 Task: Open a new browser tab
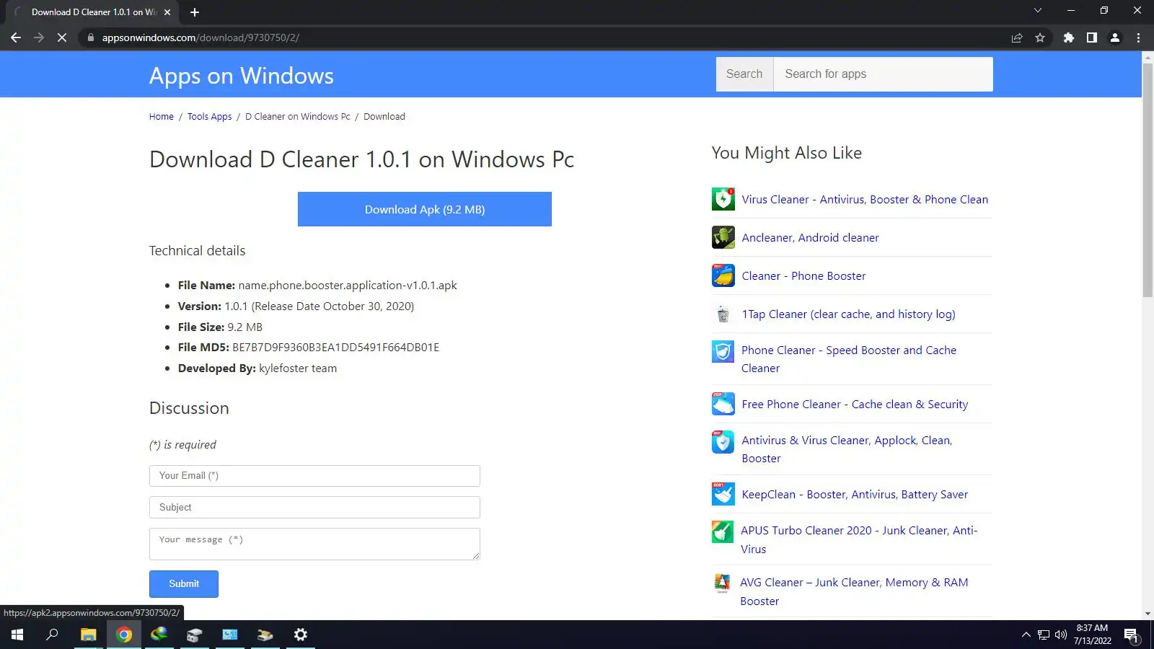(195, 12)
